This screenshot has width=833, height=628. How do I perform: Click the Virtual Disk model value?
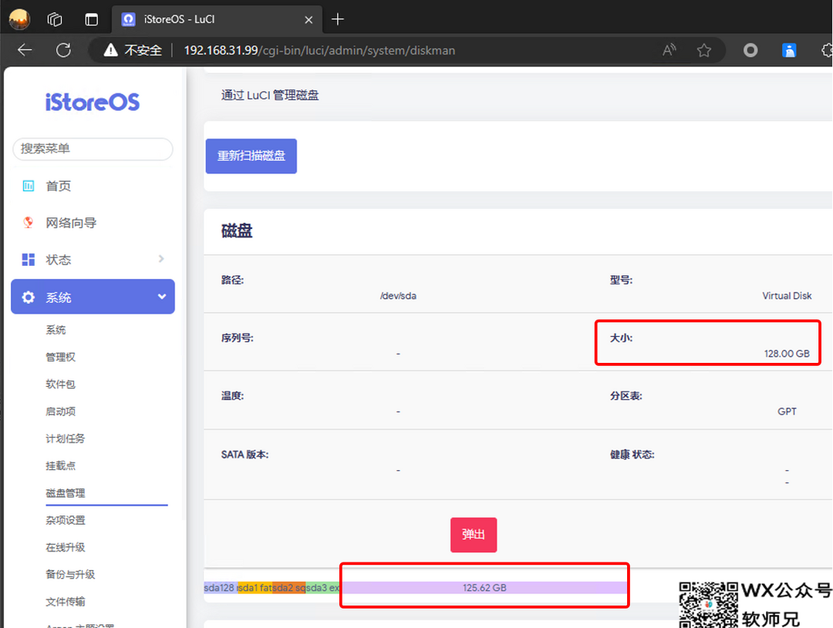point(787,296)
